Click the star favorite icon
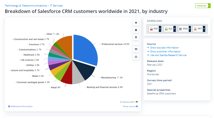This screenshot has height=118, width=214. (x=136, y=23)
